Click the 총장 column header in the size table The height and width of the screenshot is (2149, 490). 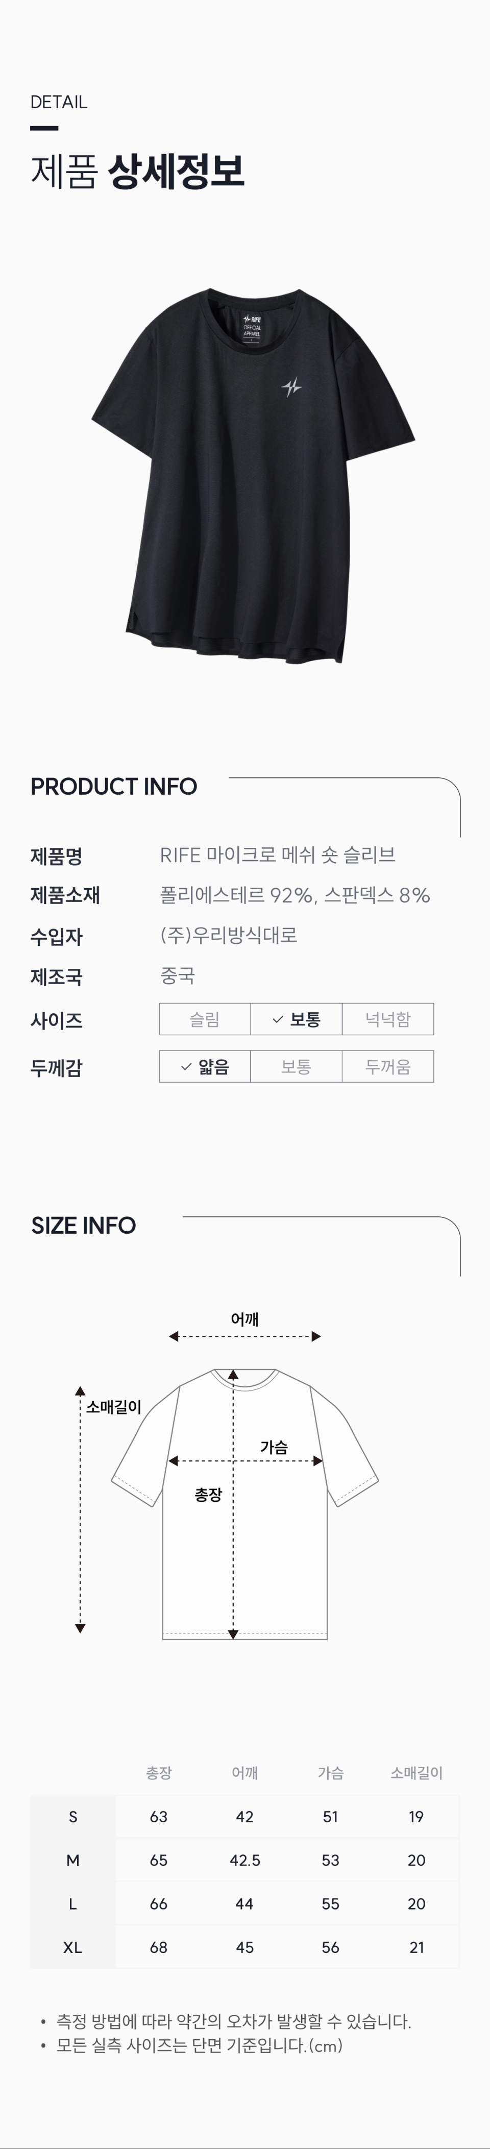point(159,1773)
